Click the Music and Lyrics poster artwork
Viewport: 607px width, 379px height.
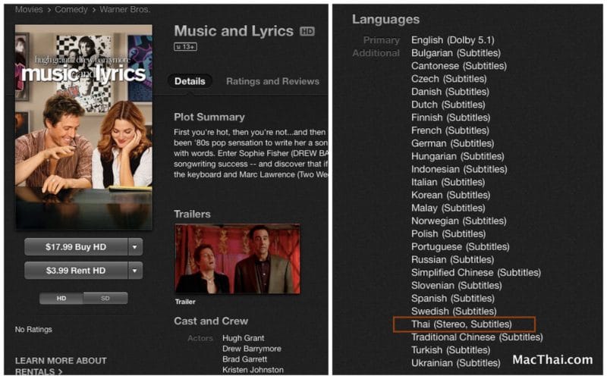pos(83,127)
